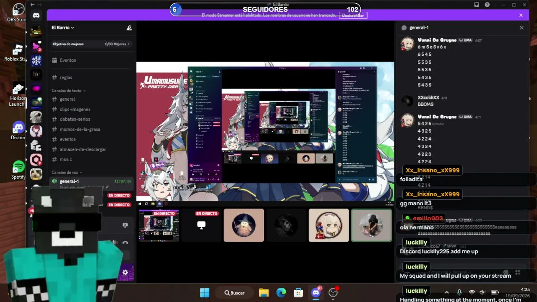Screen dimensions: 537x302
Task: Open Discord direct messages home icon
Action: 36,16
